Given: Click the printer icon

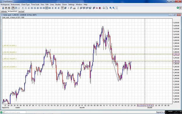Looking at the screenshot, I should coord(104,8).
